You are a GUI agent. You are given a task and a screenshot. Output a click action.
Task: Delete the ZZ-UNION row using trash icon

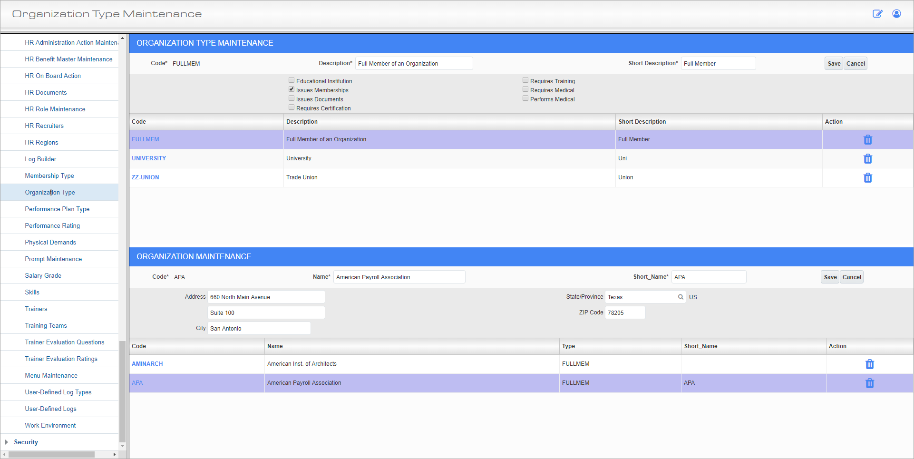click(x=867, y=178)
